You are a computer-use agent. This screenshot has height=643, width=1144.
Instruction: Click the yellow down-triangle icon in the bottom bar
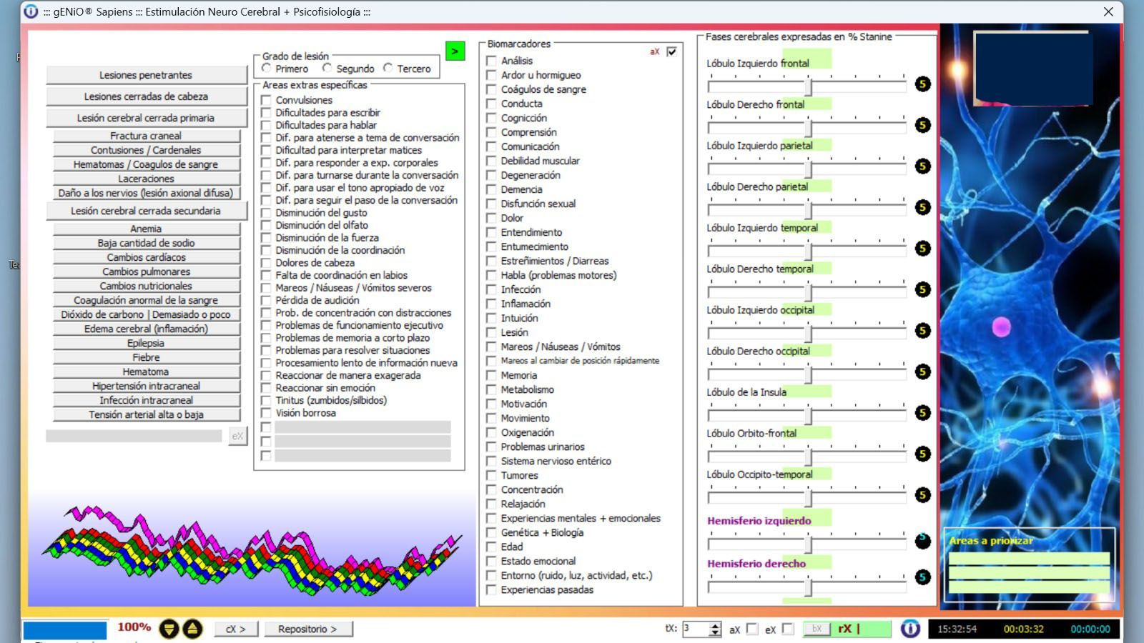tap(169, 629)
